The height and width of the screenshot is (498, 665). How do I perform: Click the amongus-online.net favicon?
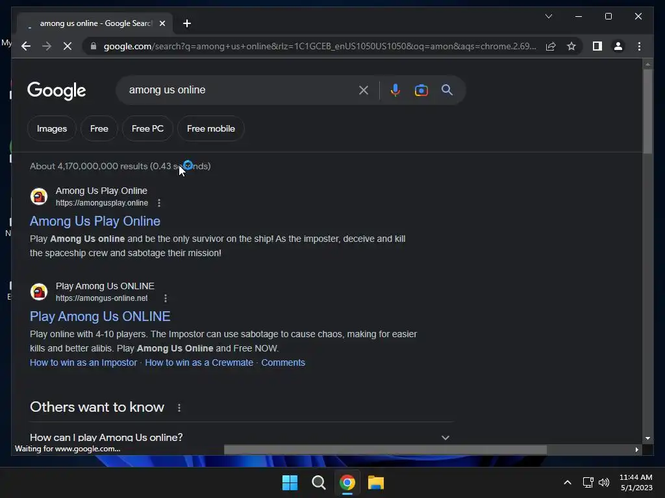pos(39,292)
